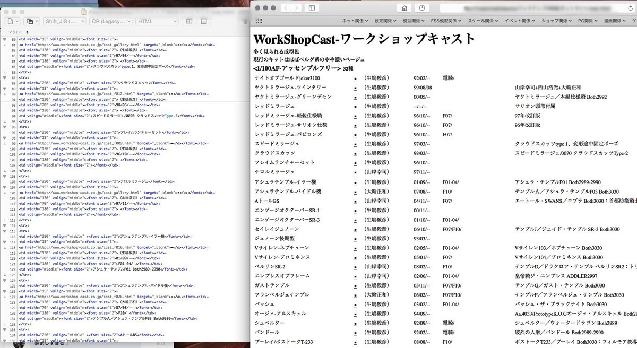Viewport: 637px width, 348px height.
Task: Change the HTML syntax mode dropdown
Action: click(156, 21)
